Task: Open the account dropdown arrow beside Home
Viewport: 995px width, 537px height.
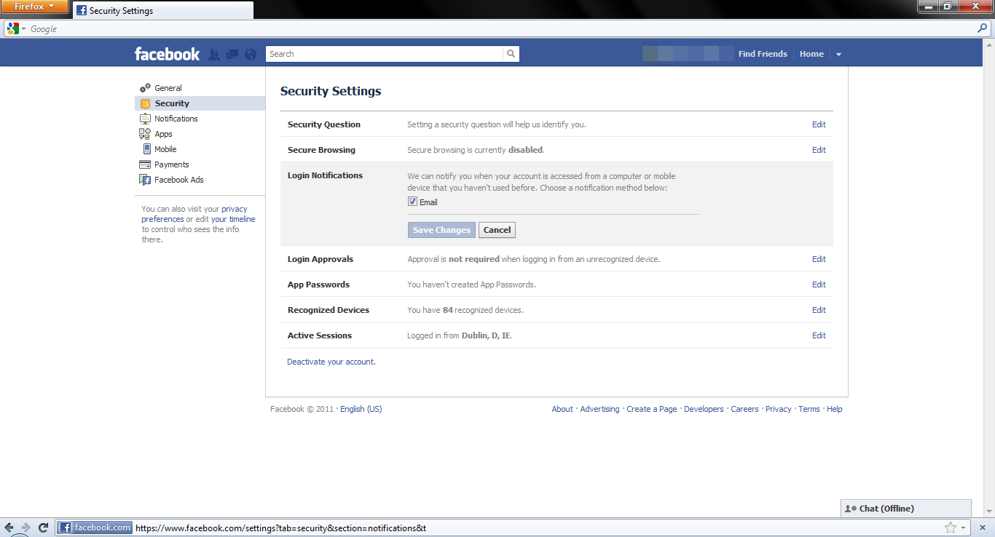Action: pyautogui.click(x=838, y=55)
